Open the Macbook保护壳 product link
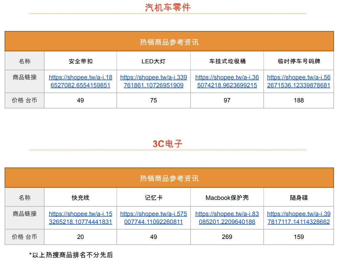Image resolution: width=338 pixels, height=266 pixels. (227, 218)
